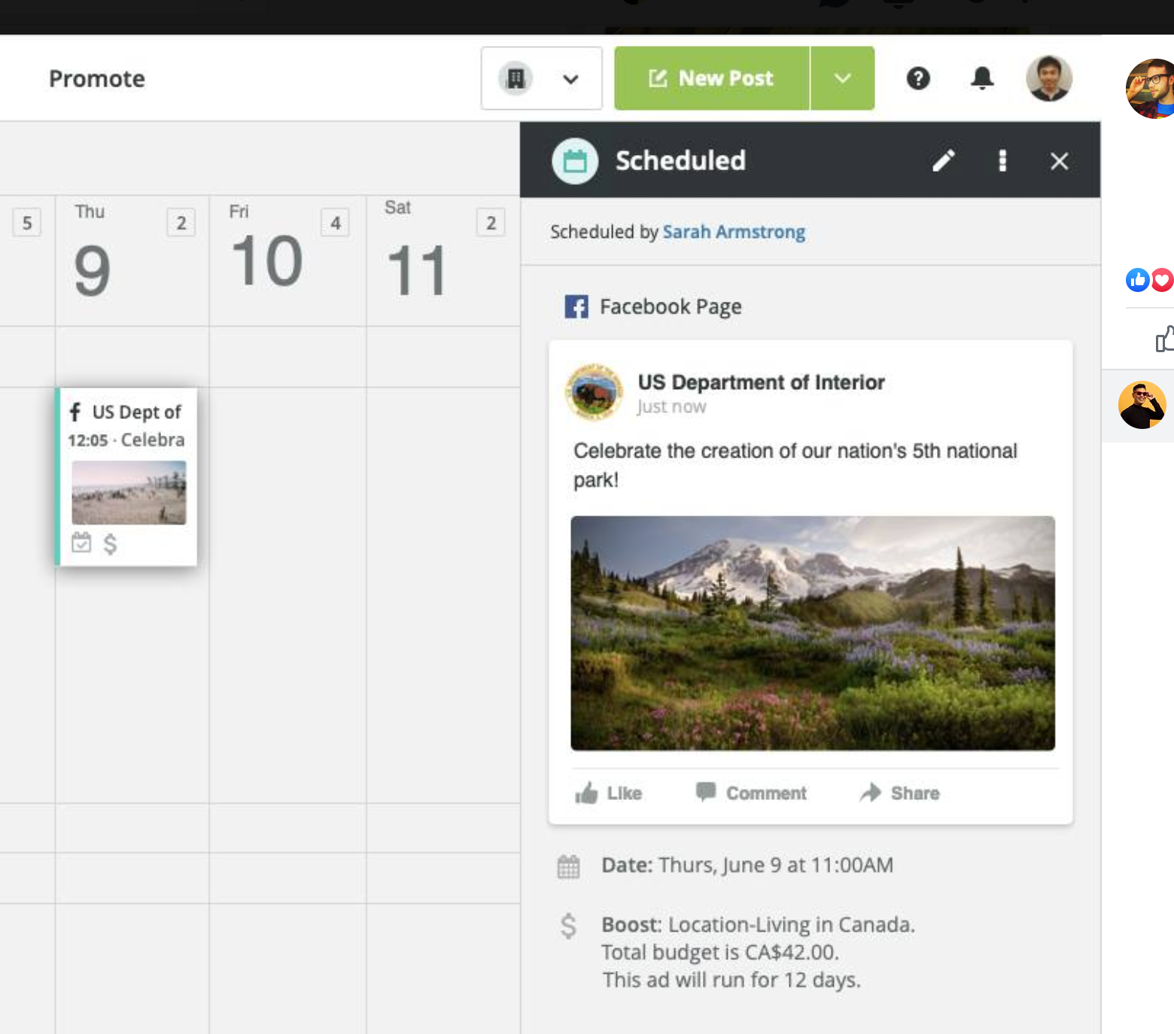Click the US Department of Interior avatar
The image size is (1174, 1034).
point(594,392)
